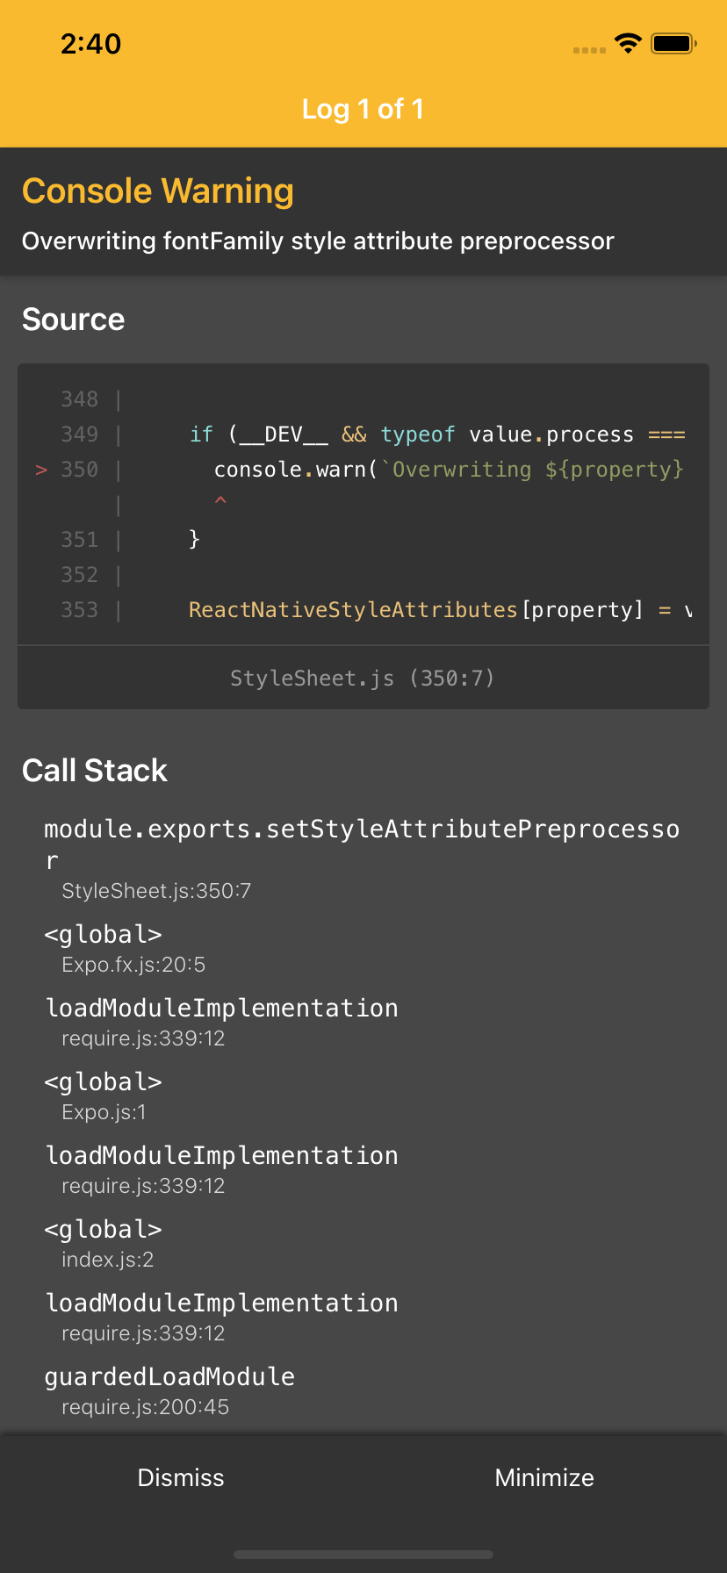Open StyleSheet.js (350:7) source file link
The image size is (727, 1573).
[363, 678]
